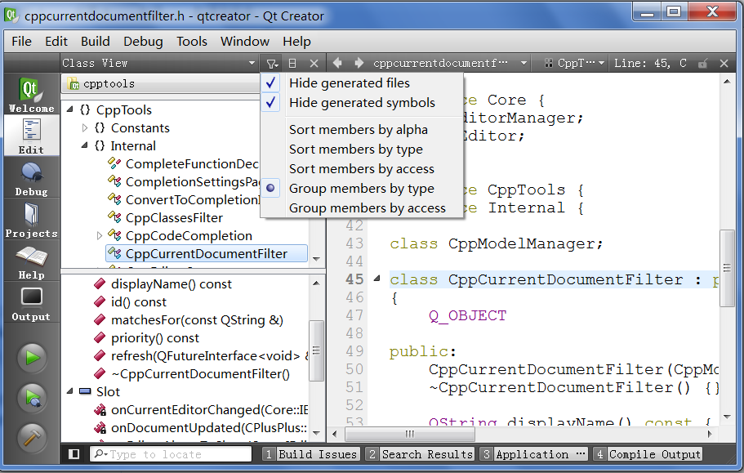Go forward in editor navigation history
The height and width of the screenshot is (473, 744).
coord(359,63)
